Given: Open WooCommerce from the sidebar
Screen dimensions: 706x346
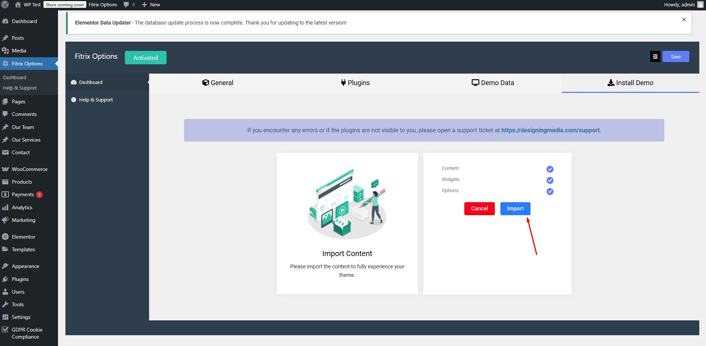Looking at the screenshot, I should 29,169.
